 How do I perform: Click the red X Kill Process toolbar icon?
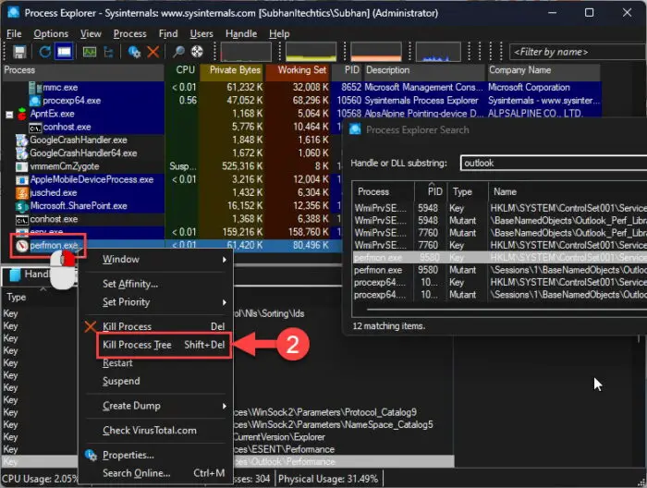pyautogui.click(x=153, y=52)
